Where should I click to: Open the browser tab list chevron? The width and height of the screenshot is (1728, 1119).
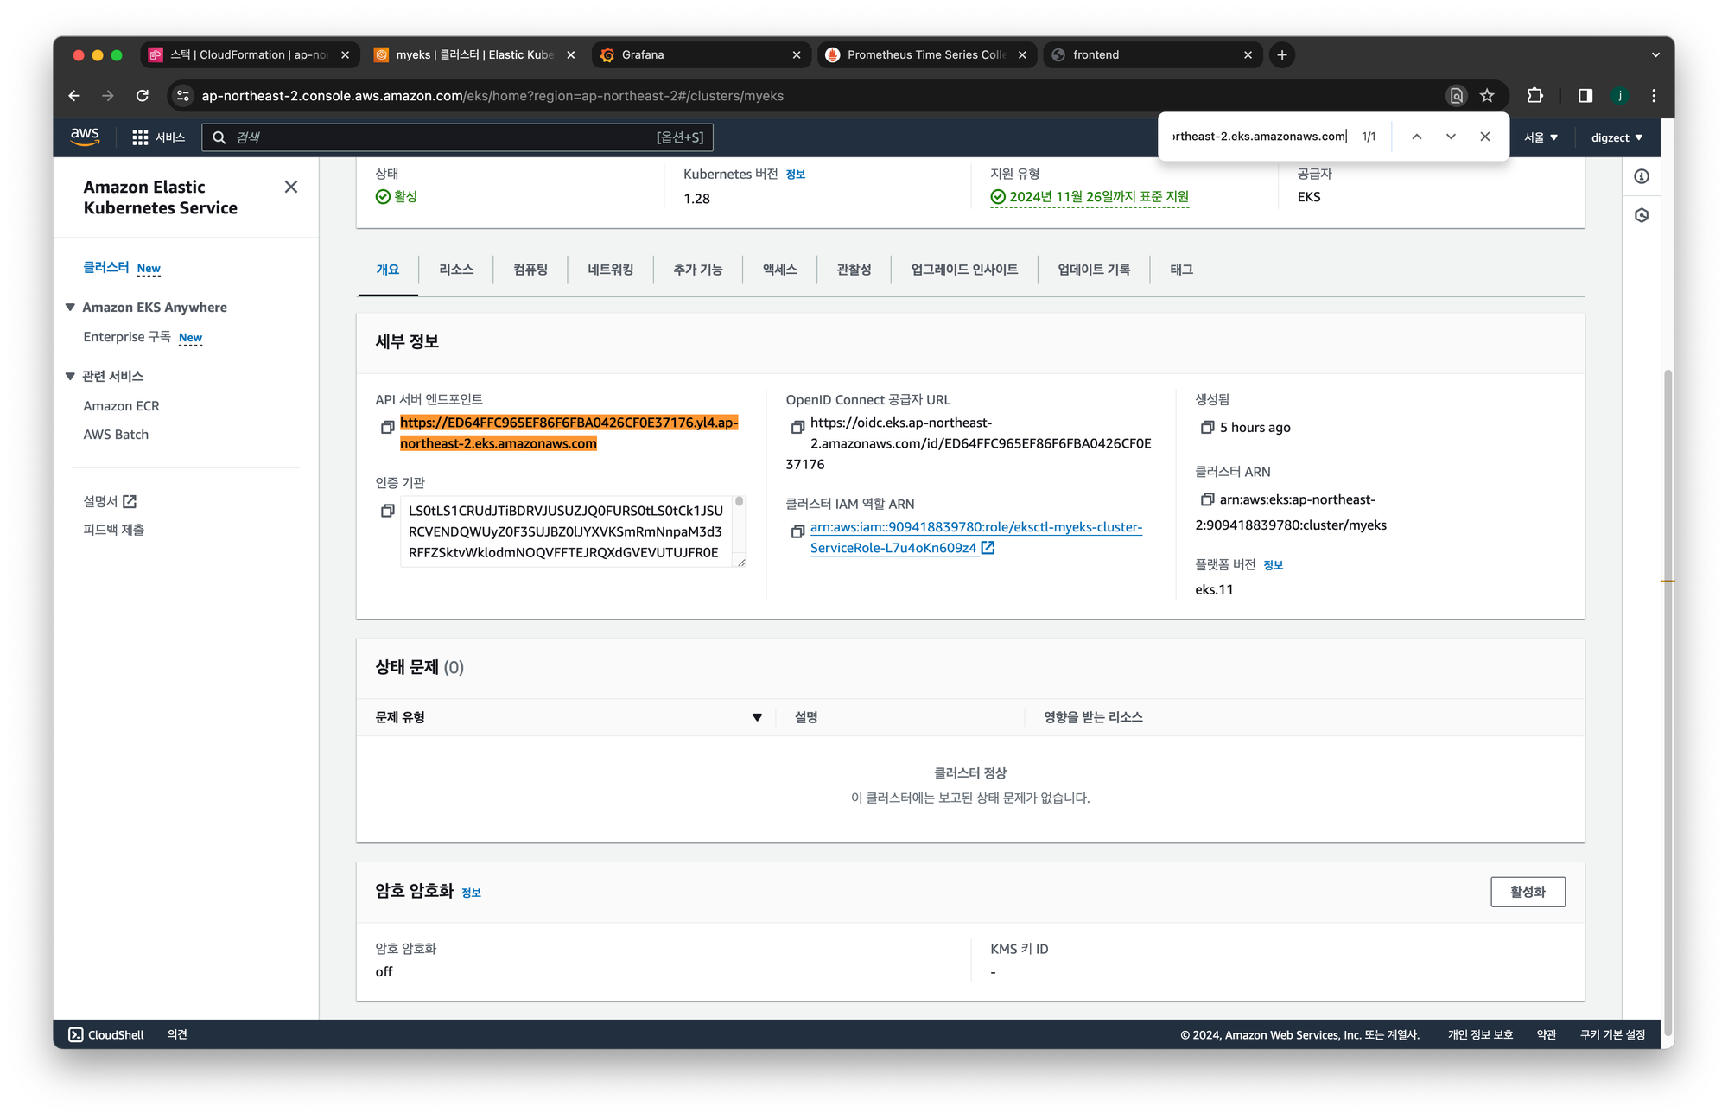point(1655,54)
